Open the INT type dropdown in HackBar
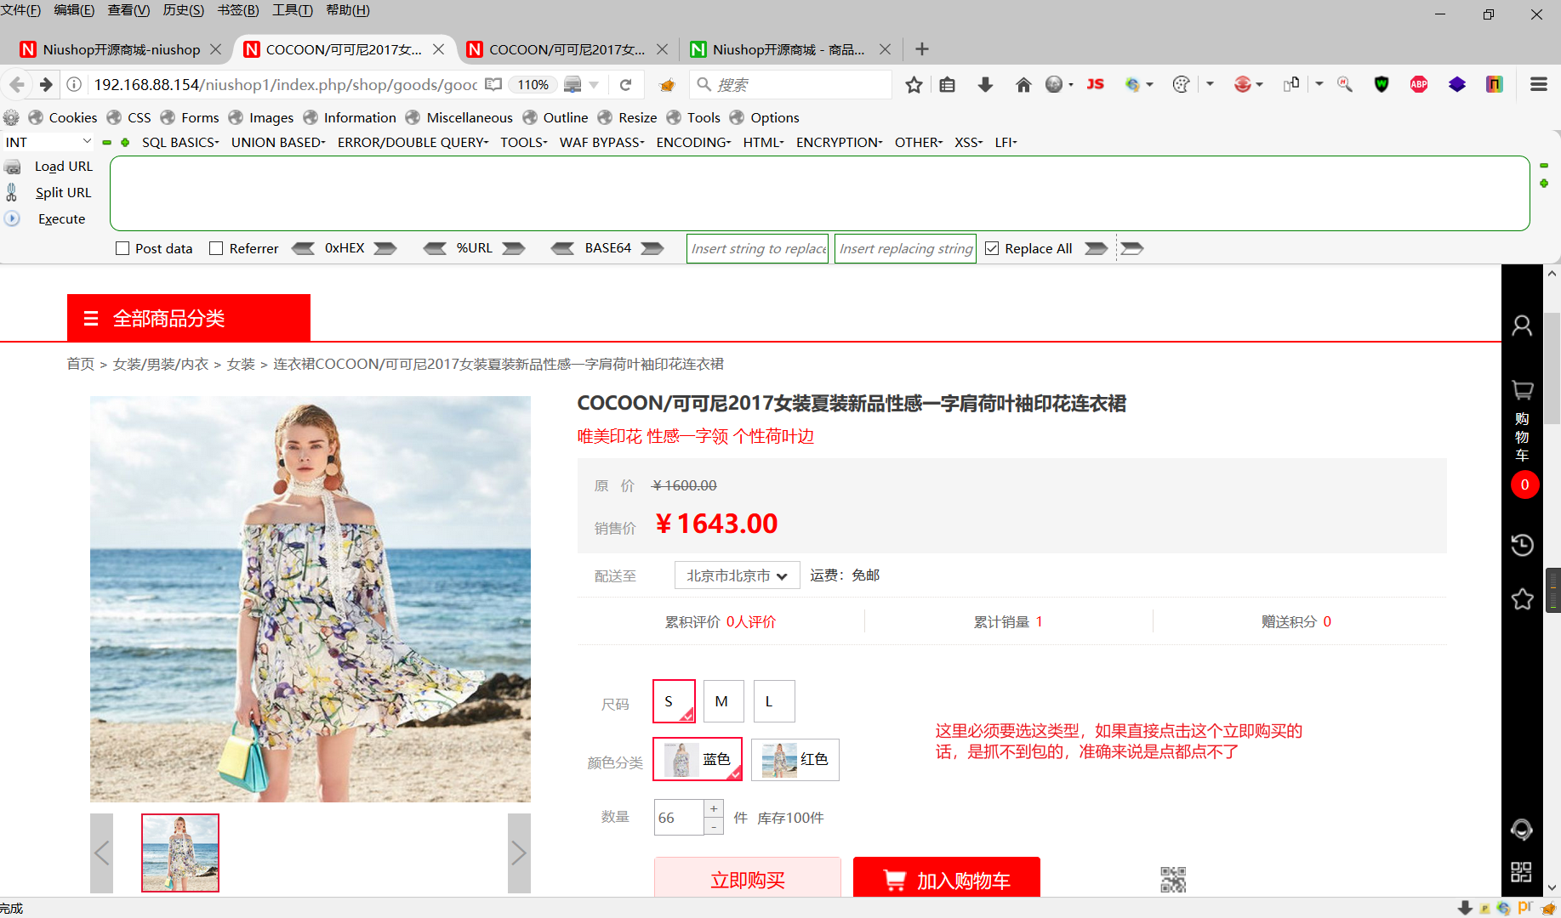This screenshot has height=918, width=1561. (48, 142)
